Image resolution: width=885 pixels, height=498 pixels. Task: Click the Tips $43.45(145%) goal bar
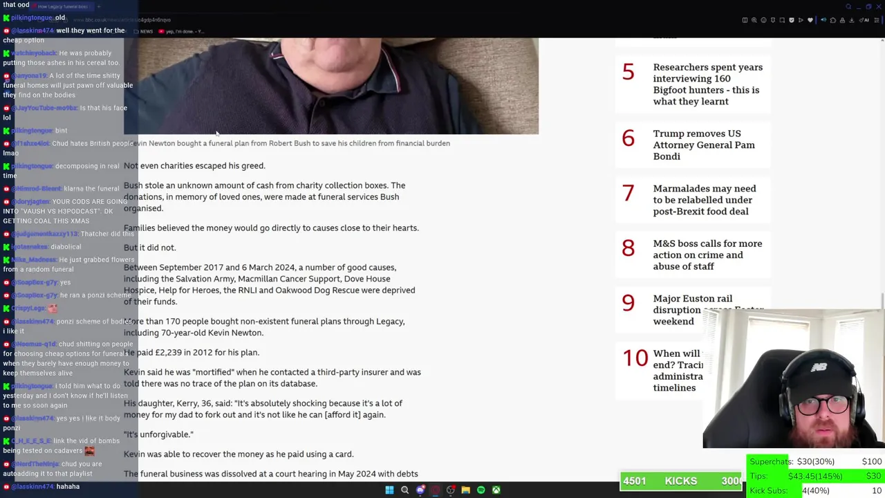(x=816, y=476)
